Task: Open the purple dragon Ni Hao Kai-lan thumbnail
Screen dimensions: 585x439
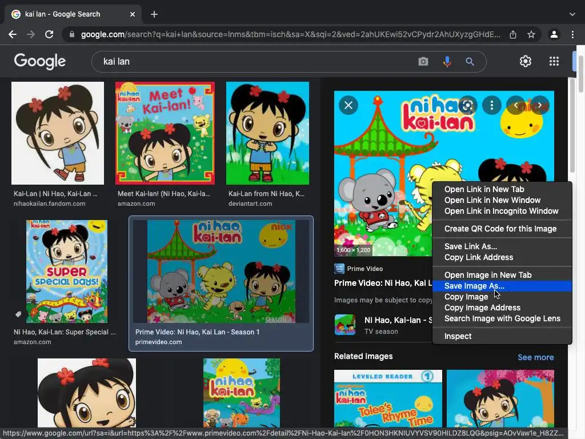Action: click(242, 392)
